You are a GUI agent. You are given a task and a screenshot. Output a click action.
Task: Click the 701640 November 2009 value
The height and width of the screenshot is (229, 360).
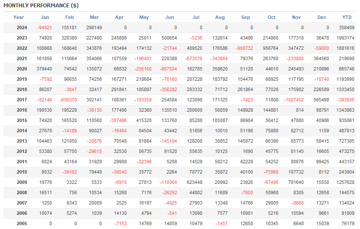coord(296,182)
